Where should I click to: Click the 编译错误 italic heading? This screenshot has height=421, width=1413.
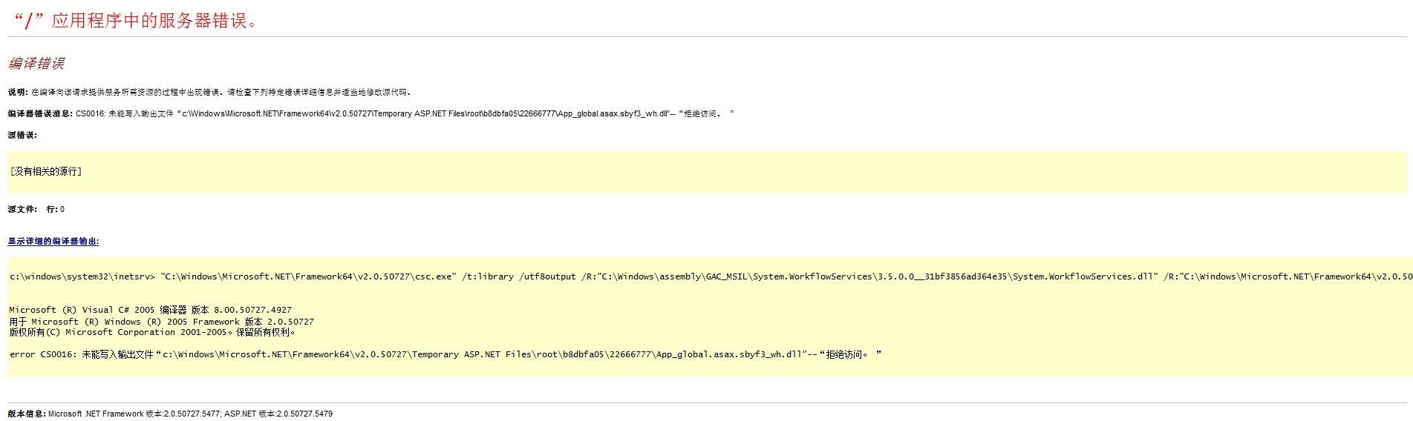(x=36, y=64)
